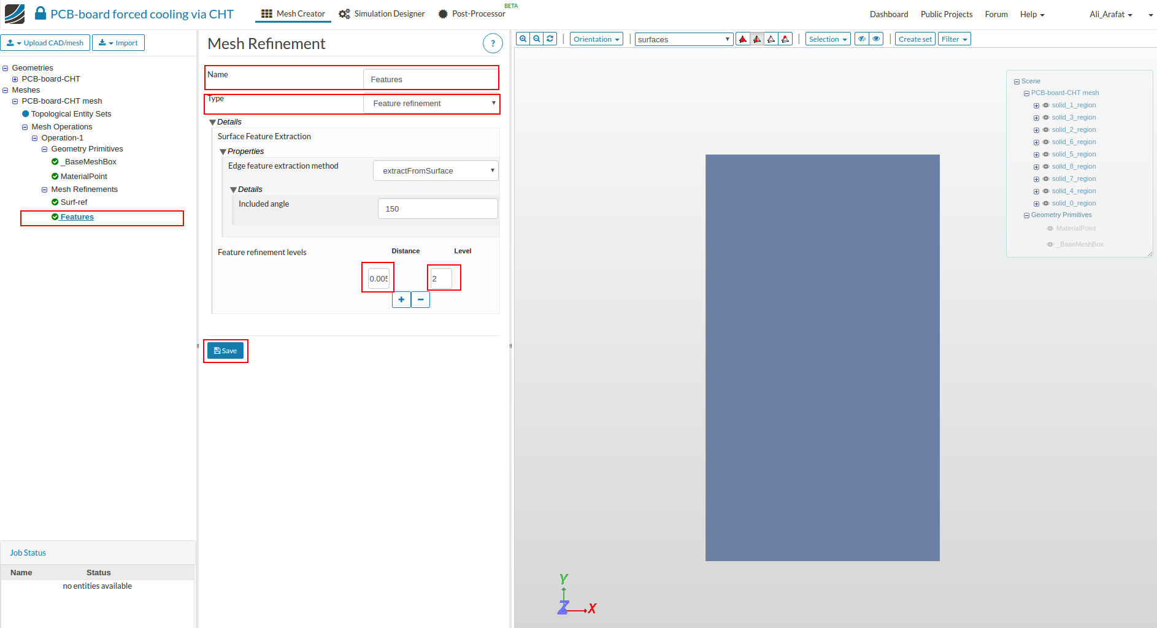
Task: Collapse the Mesh Refinements tree node
Action: coord(44,190)
